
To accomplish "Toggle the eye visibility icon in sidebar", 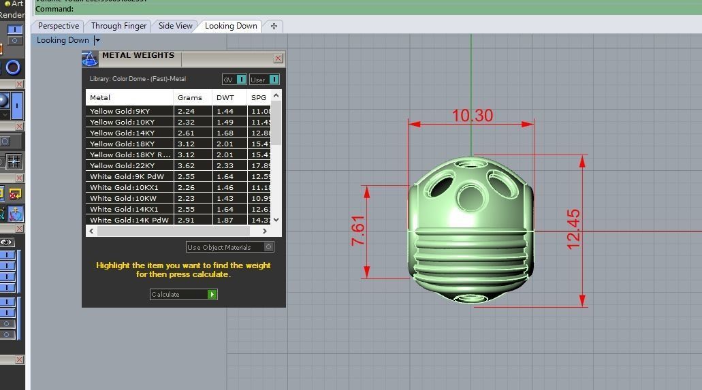I will [x=7, y=242].
